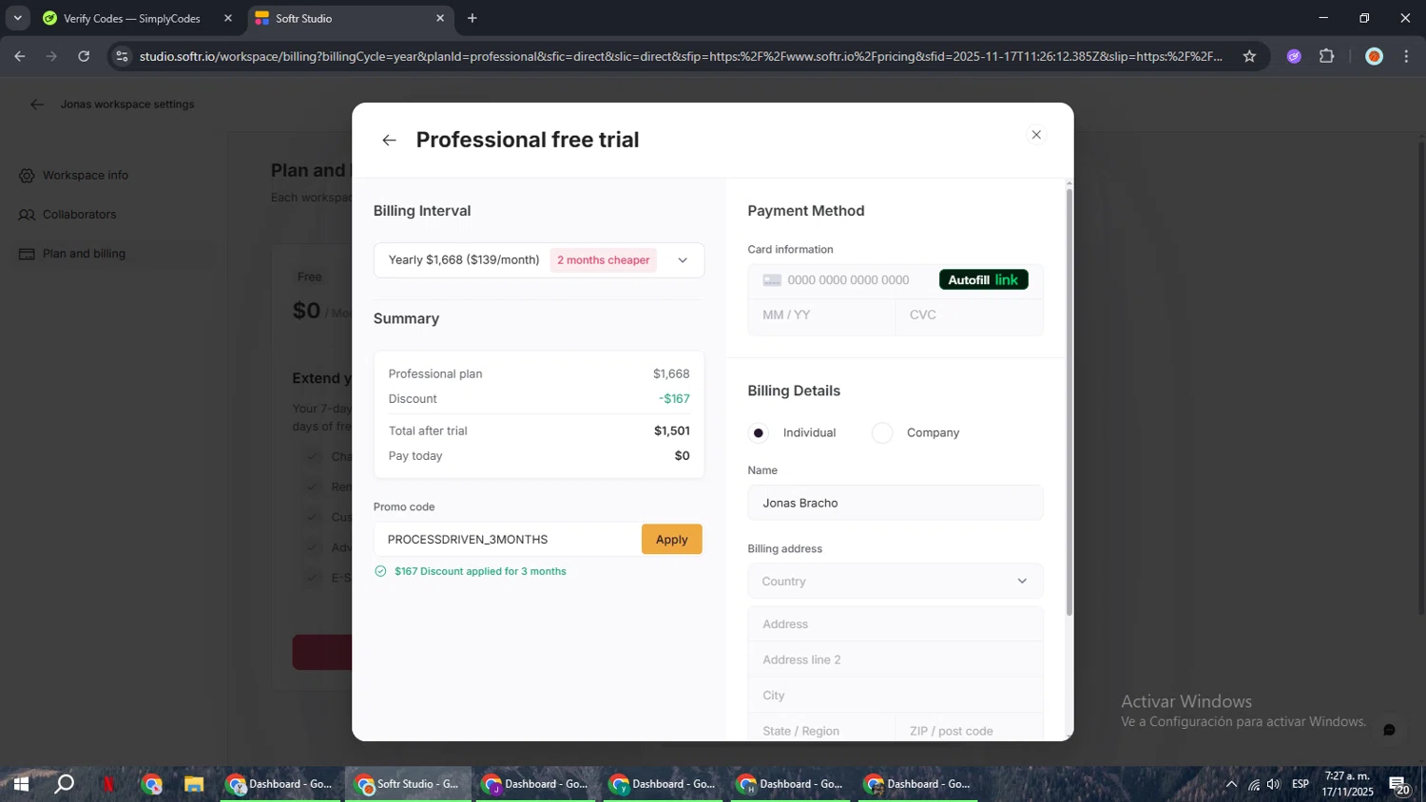Reload the page

pos(84,56)
